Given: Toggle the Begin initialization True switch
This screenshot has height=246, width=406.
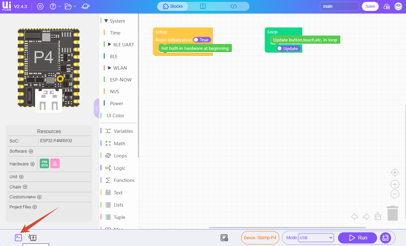Looking at the screenshot, I should [x=202, y=40].
